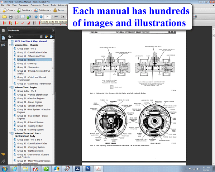Screen dimensions: 215x172
Task: Collapse the Volume One - Chassis bookmark
Action: click(10, 45)
